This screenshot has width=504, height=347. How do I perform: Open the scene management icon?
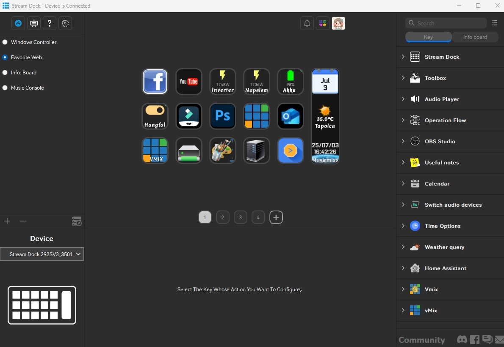click(77, 221)
